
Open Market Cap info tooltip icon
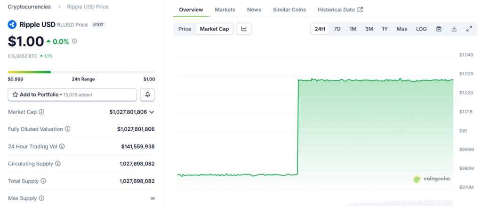[x=41, y=112]
